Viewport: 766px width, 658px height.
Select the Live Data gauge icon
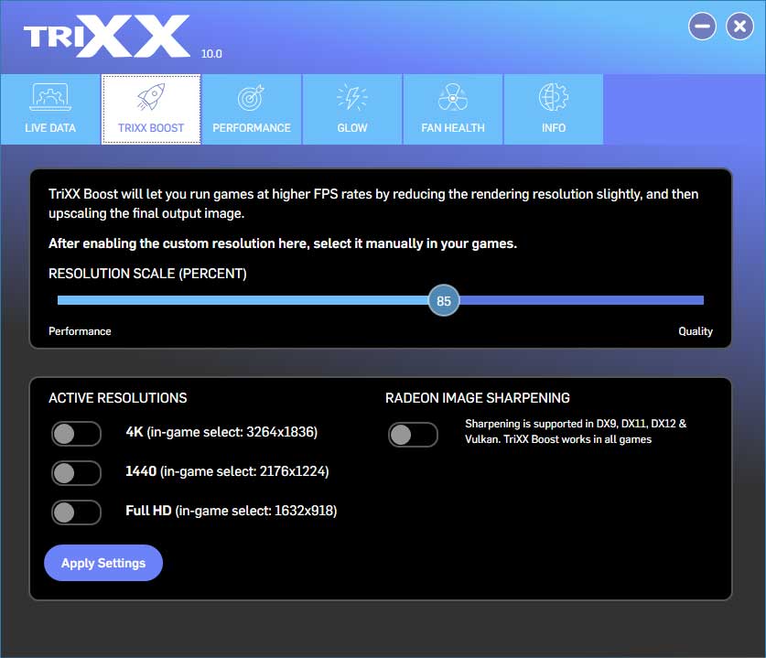(49, 95)
